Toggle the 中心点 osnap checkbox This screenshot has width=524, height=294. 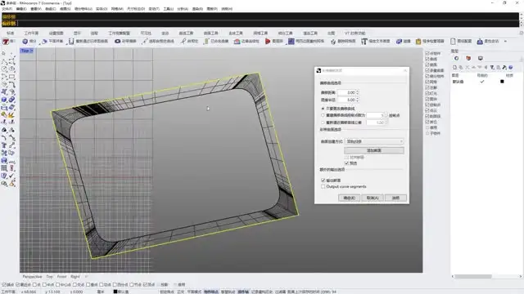pos(58,285)
